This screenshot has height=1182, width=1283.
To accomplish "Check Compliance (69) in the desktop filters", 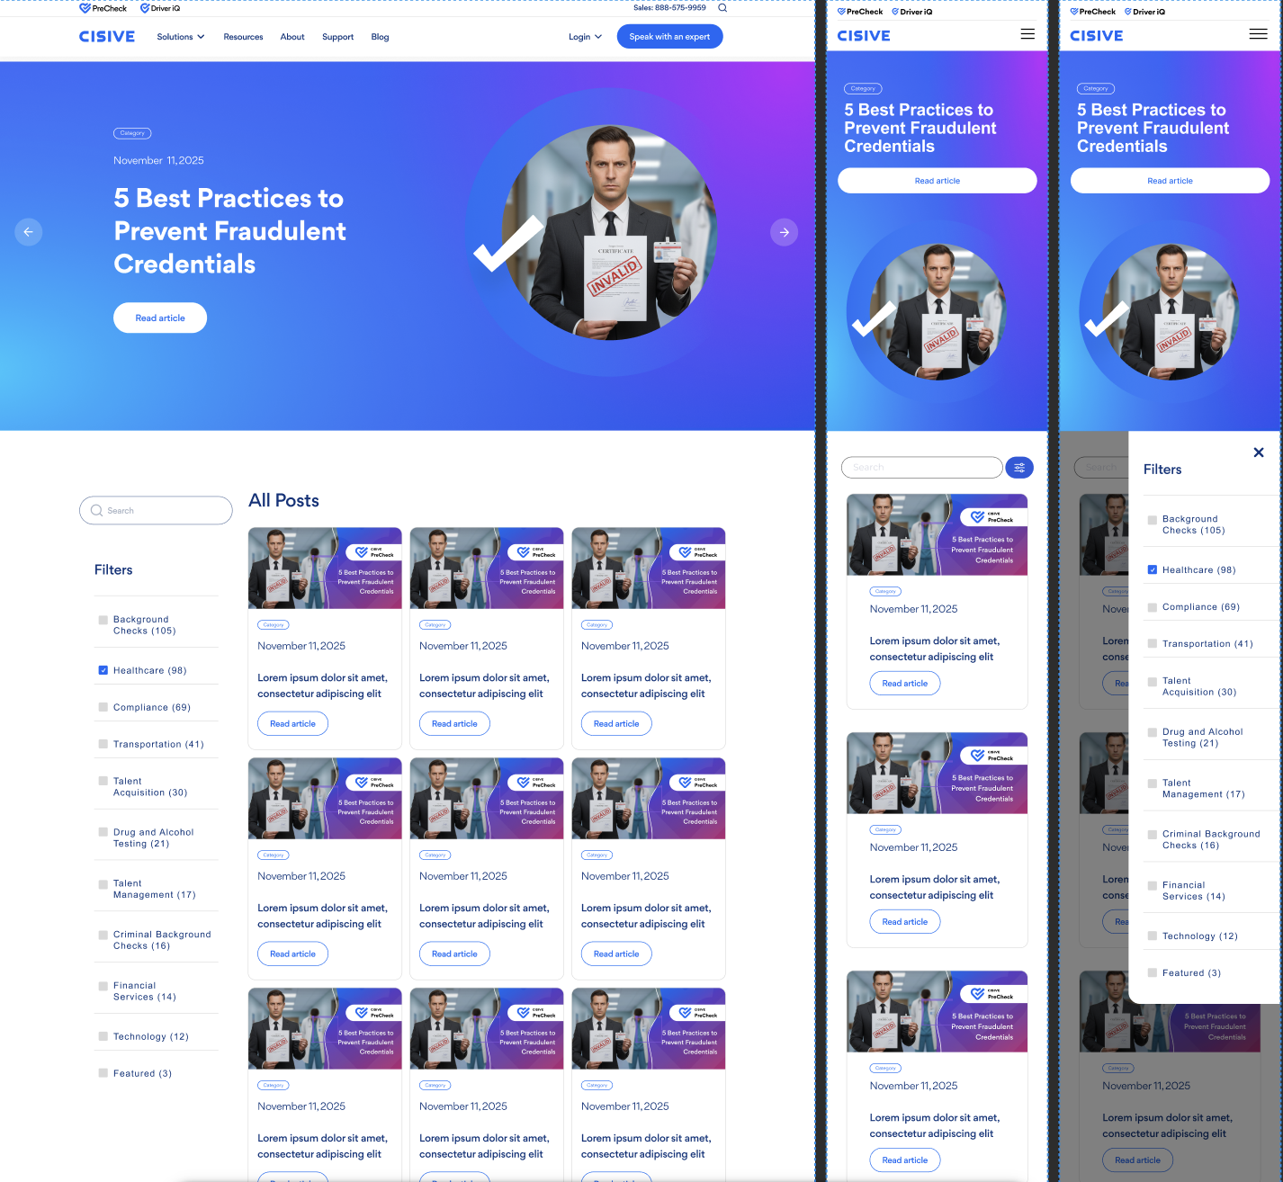I will 103,707.
